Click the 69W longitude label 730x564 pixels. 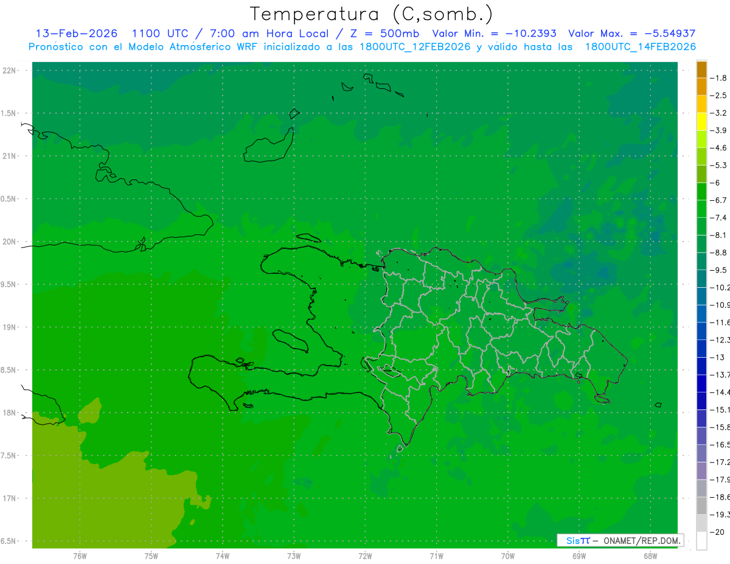(579, 556)
